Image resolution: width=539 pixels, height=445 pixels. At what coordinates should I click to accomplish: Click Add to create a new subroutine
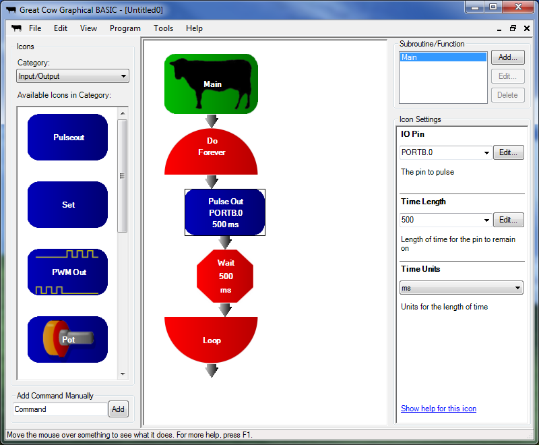507,57
